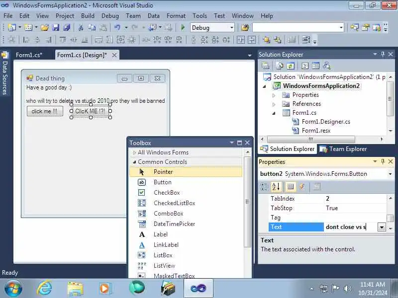Start debugging with the green play icon
The height and width of the screenshot is (298, 398).
point(183,27)
